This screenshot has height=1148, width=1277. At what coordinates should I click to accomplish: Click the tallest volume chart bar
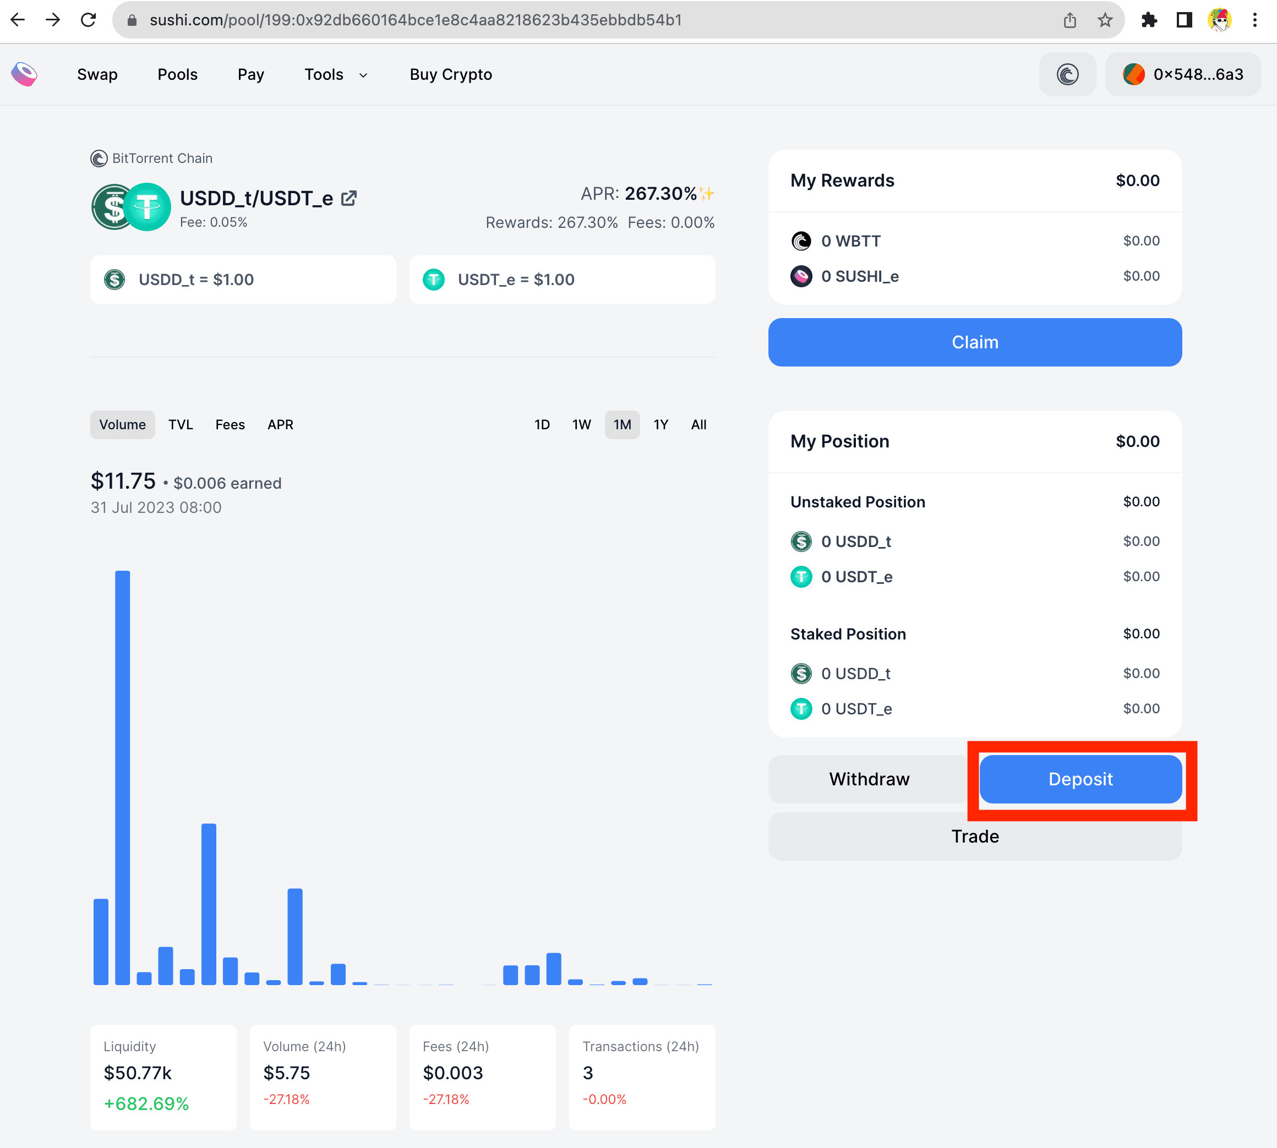[122, 777]
